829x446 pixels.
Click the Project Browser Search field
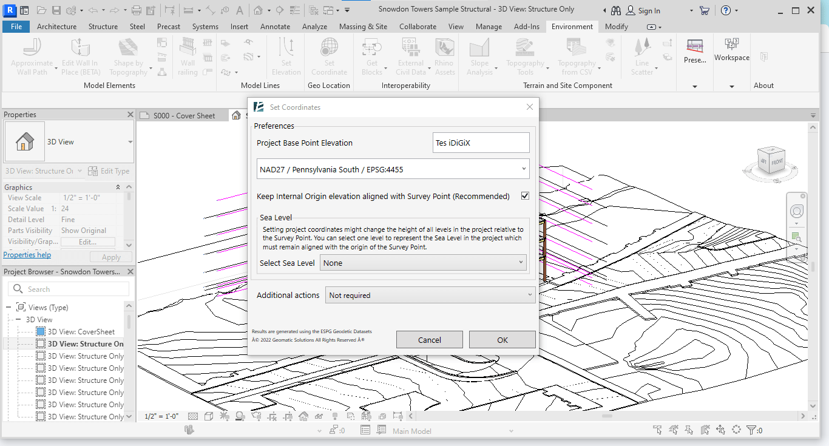point(68,289)
